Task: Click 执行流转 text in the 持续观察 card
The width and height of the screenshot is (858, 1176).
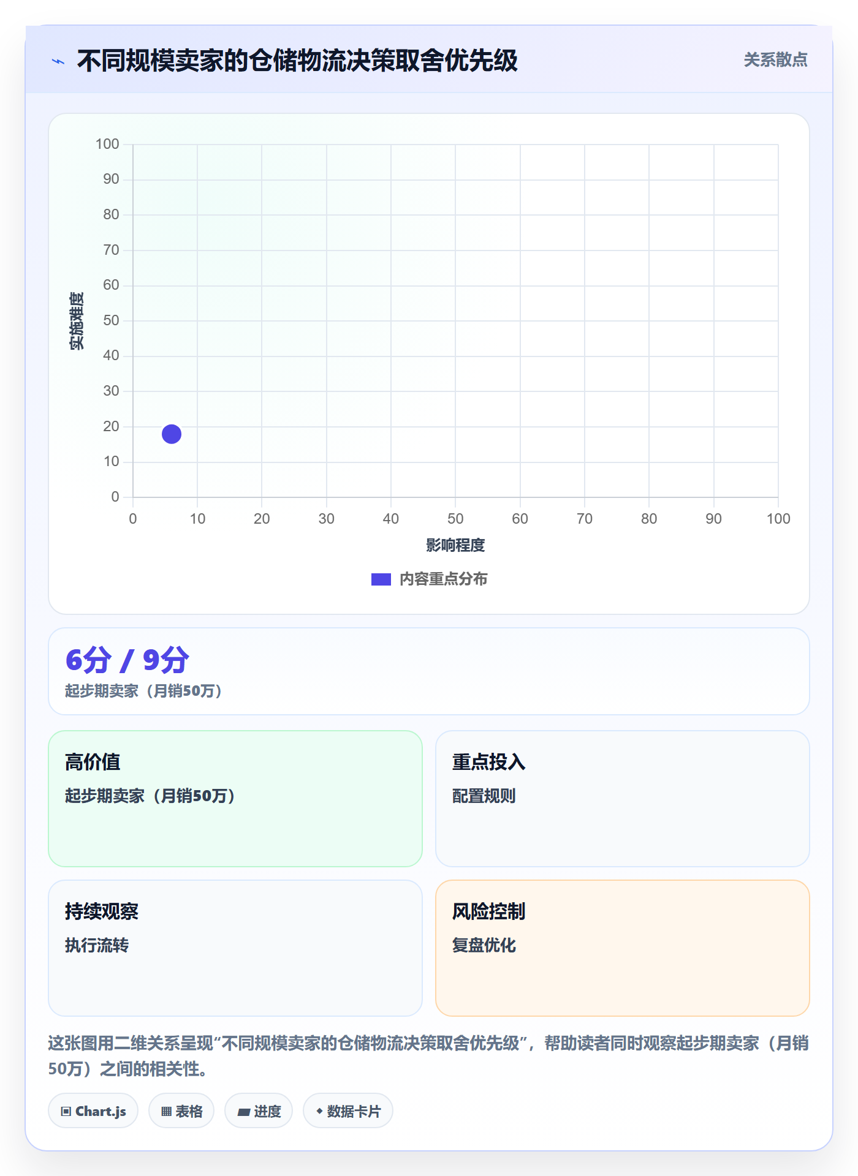Action: pyautogui.click(x=97, y=945)
